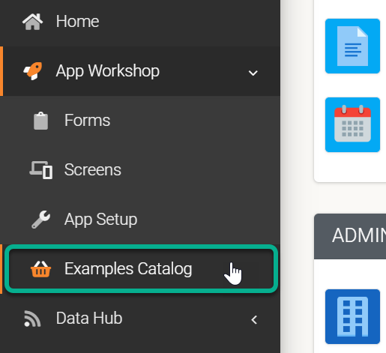Navigate to App Setup

100,220
